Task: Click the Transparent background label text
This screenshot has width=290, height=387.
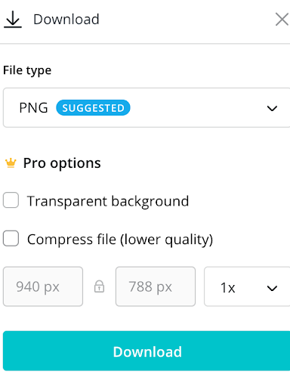Action: coord(108,201)
